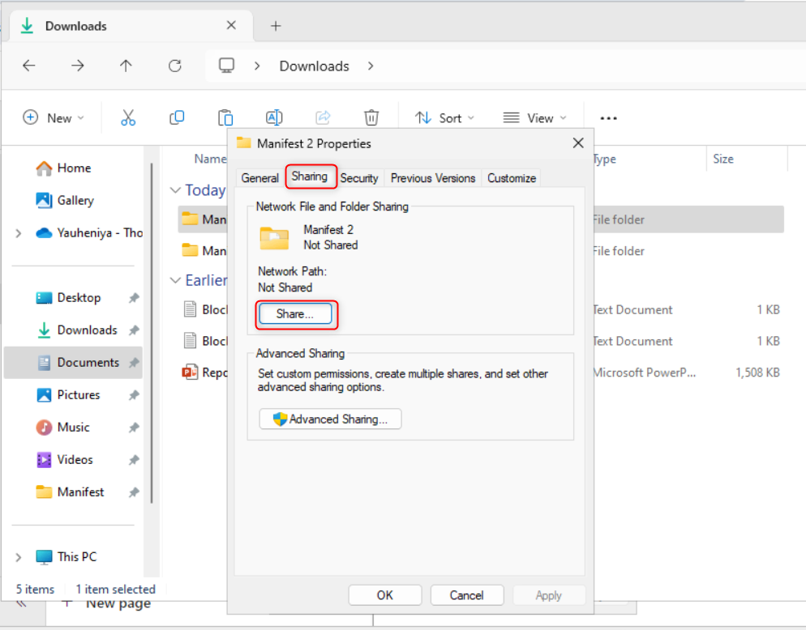The width and height of the screenshot is (806, 630).
Task: Click the Share icon in the toolbar
Action: pos(323,117)
